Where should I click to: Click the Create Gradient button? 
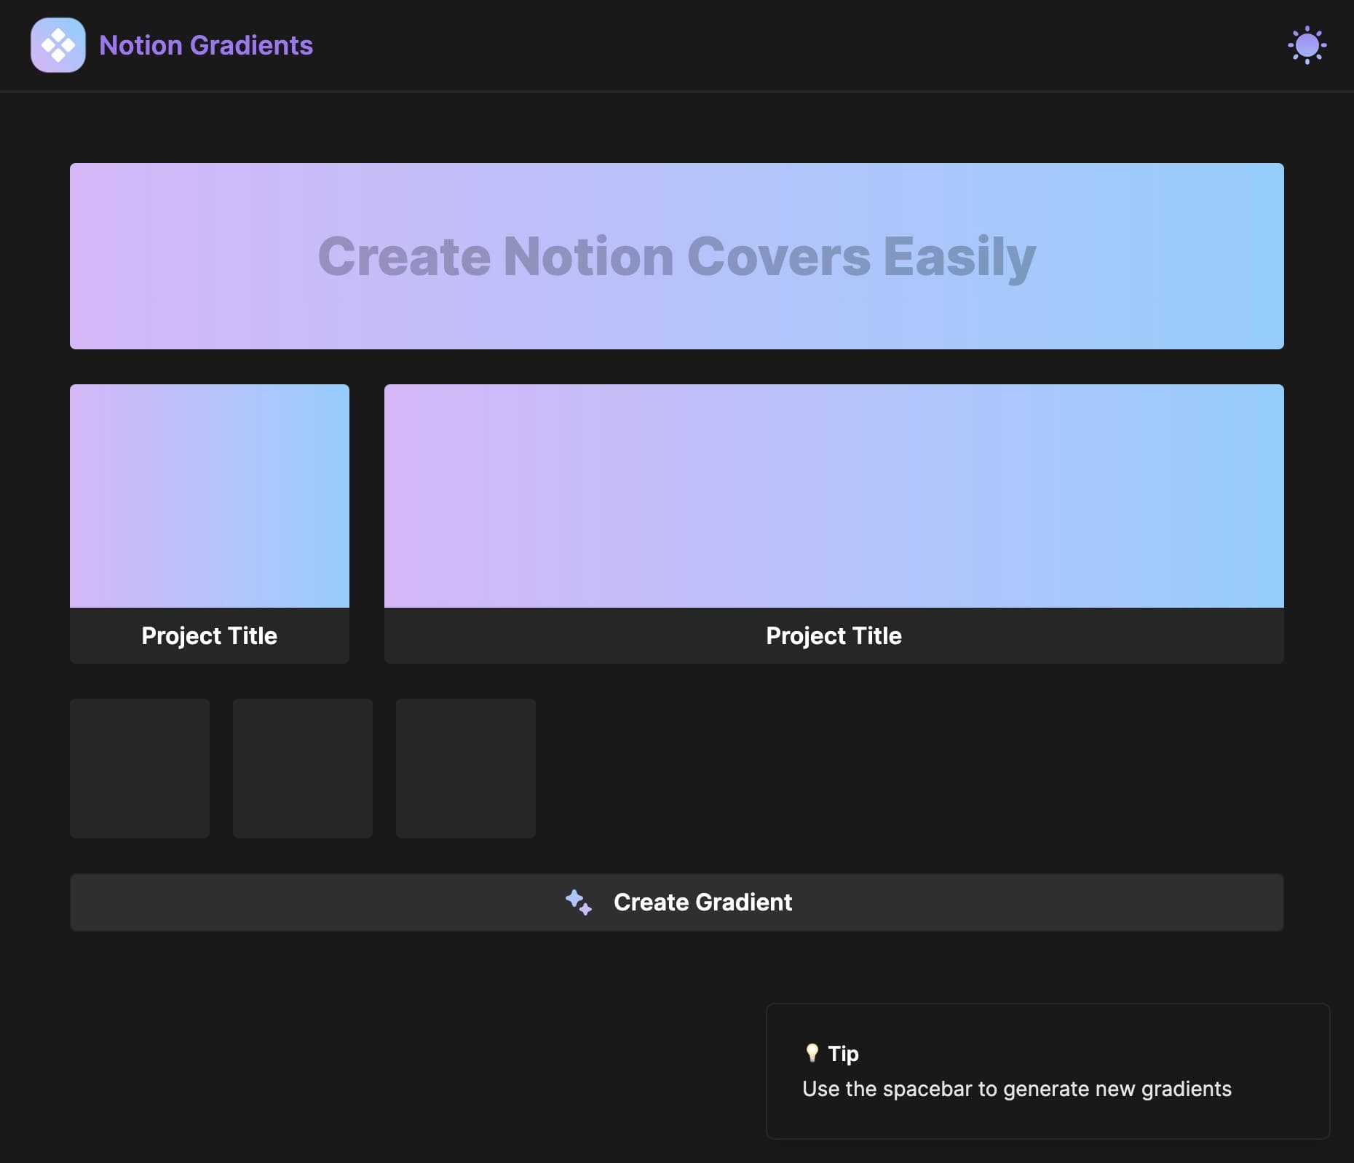(677, 902)
